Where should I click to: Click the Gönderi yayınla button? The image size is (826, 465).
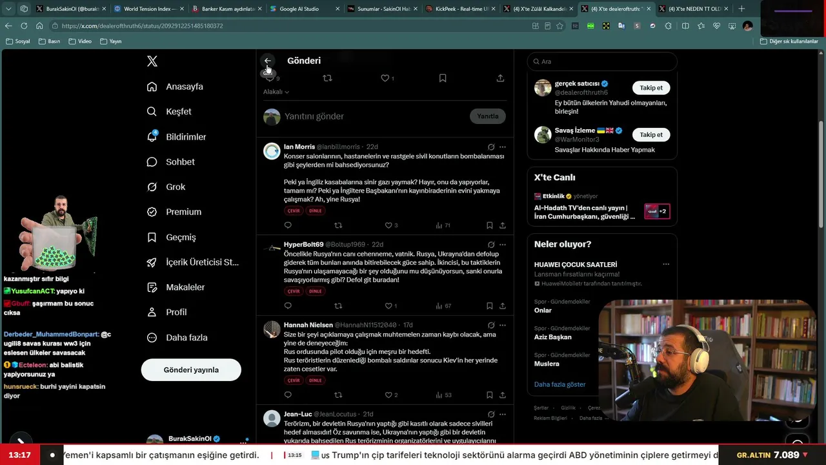(x=191, y=370)
